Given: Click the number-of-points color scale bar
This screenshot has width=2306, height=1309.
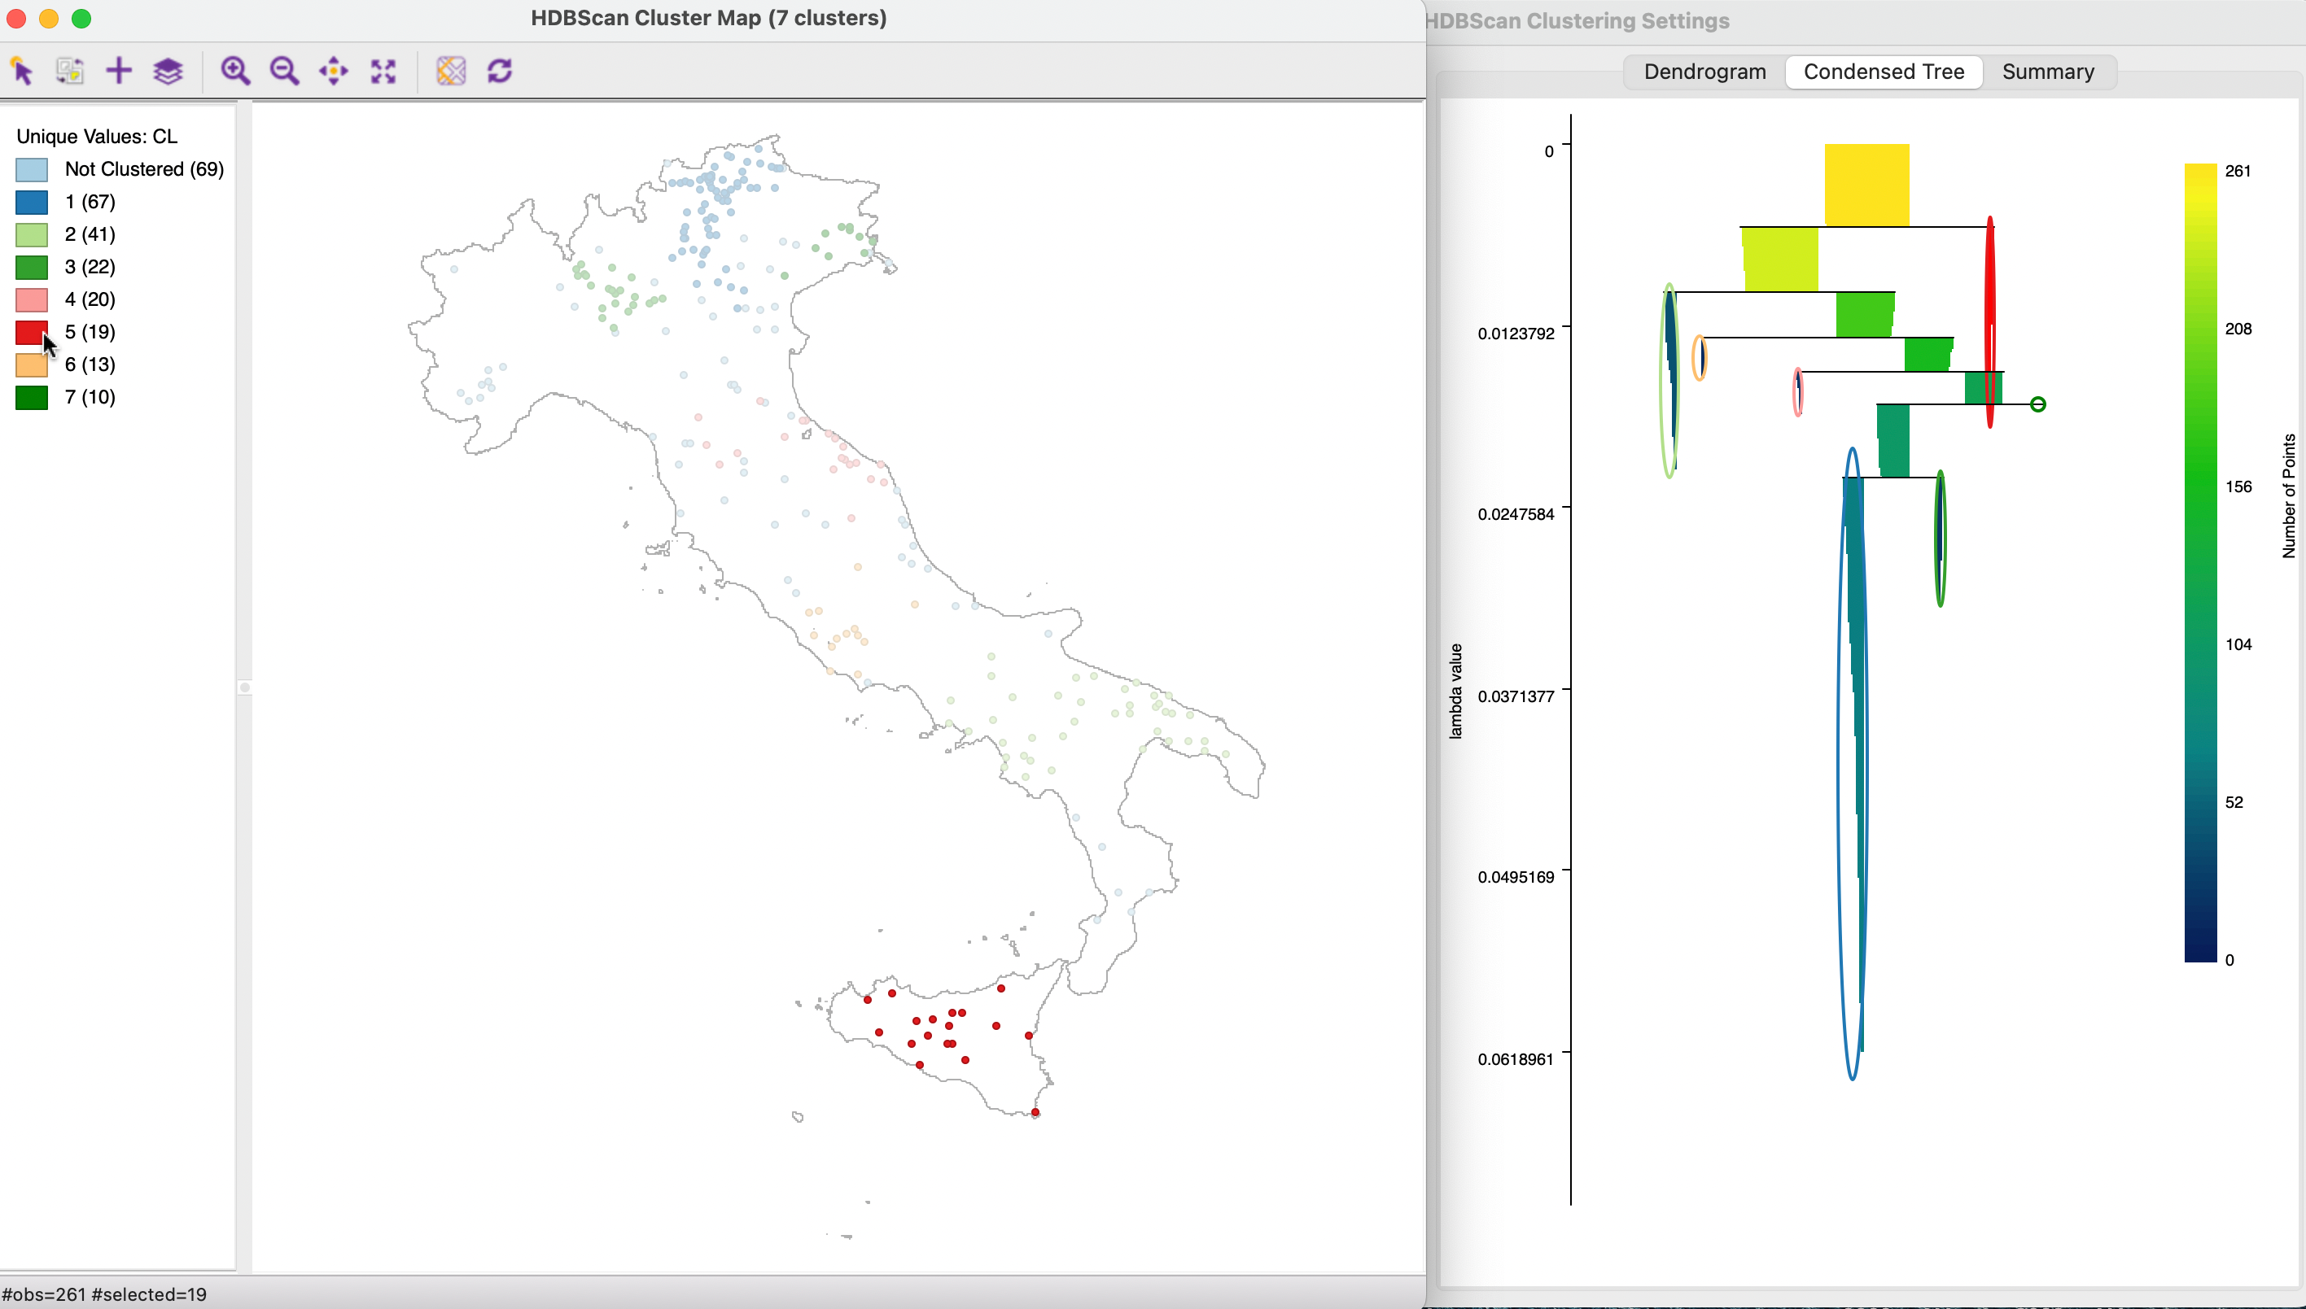Looking at the screenshot, I should point(2200,563).
